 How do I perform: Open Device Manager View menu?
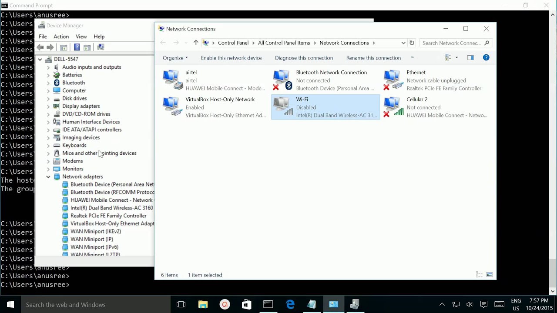[x=81, y=37]
